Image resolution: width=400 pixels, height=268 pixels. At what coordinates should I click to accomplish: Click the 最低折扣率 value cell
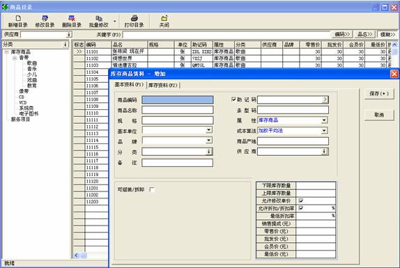click(x=316, y=216)
